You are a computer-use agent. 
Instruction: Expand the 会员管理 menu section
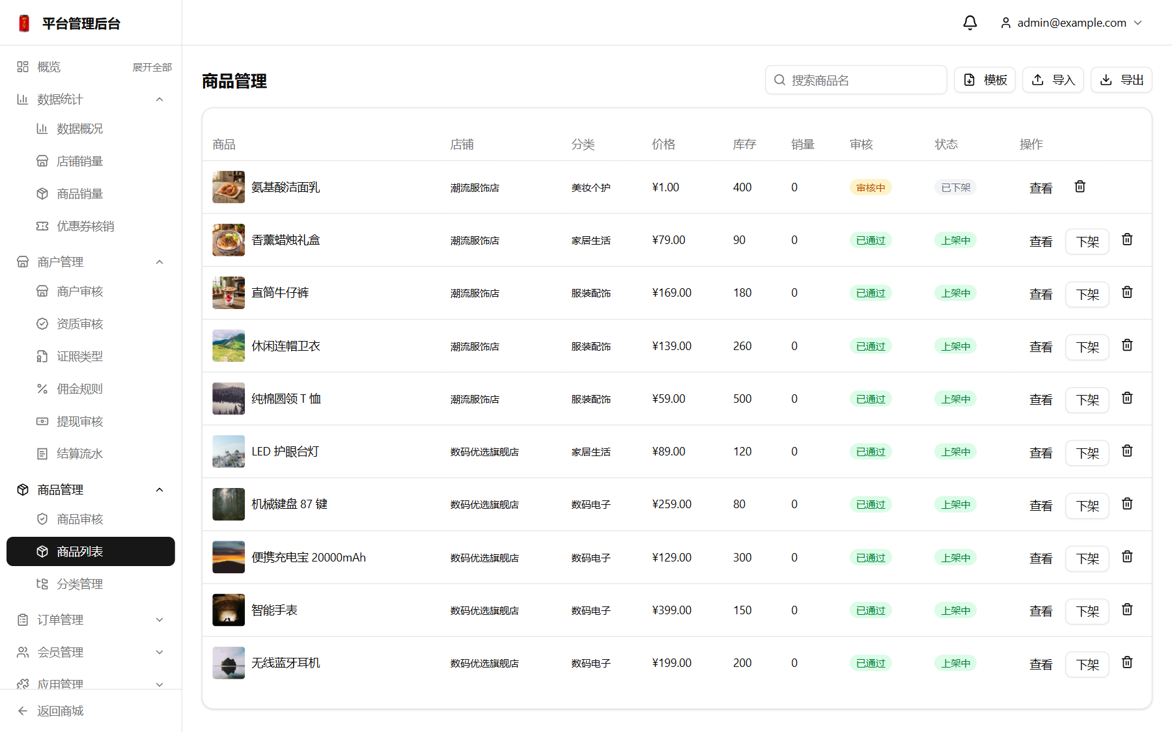coord(91,653)
